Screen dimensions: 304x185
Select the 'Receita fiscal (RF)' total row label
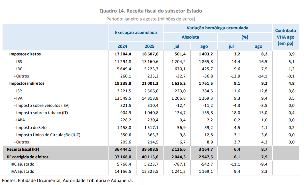[x=24, y=149]
